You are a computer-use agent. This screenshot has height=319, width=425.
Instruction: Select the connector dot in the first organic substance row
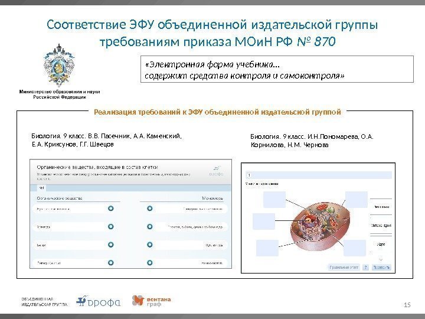pos(110,209)
